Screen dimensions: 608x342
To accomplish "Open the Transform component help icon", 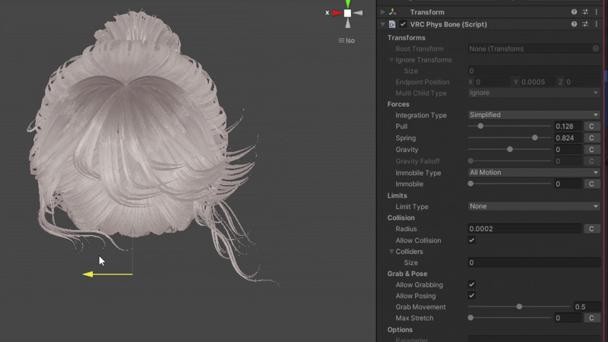I will (574, 12).
